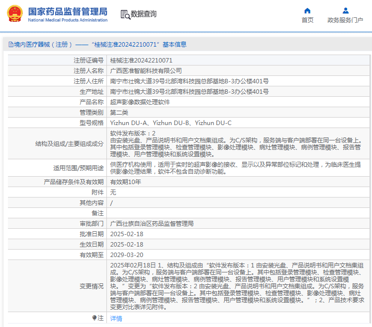Click the 审批部门 row label

coord(92,223)
